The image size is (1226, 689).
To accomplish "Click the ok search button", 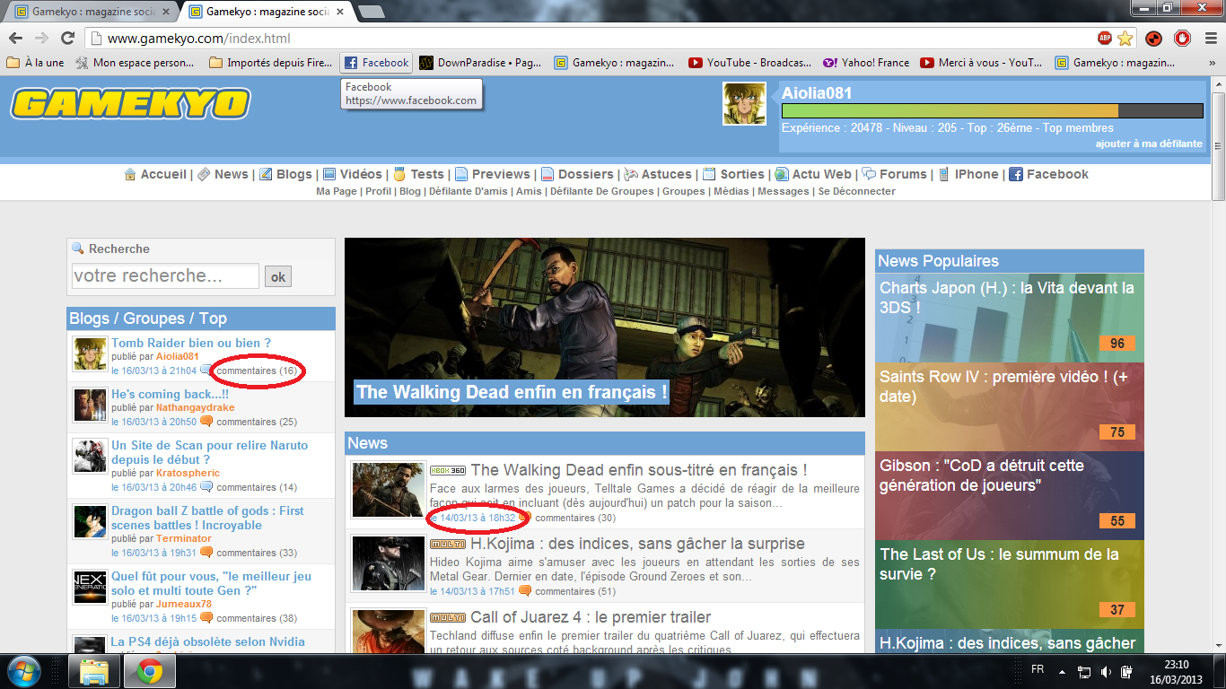I will [278, 276].
